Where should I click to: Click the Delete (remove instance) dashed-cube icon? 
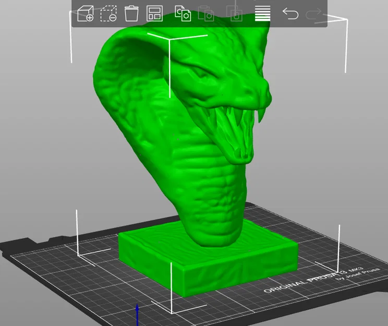point(108,14)
